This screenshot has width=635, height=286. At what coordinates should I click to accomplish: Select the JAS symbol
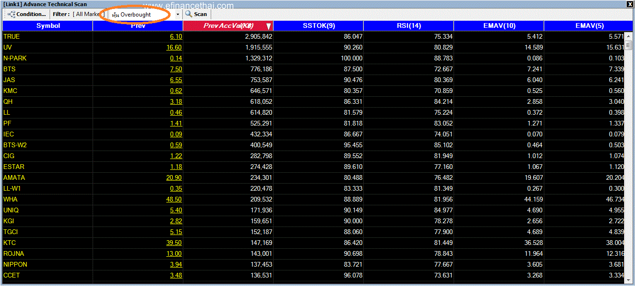9,80
